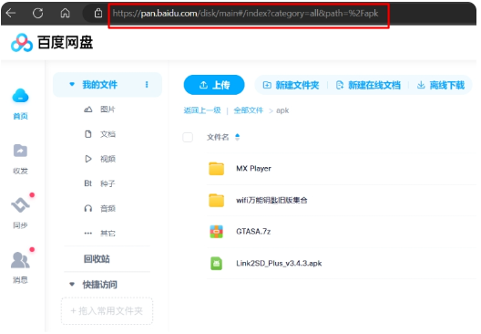This screenshot has width=481, height=334.
Task: Click the Bt torrent icon
Action: tap(87, 183)
